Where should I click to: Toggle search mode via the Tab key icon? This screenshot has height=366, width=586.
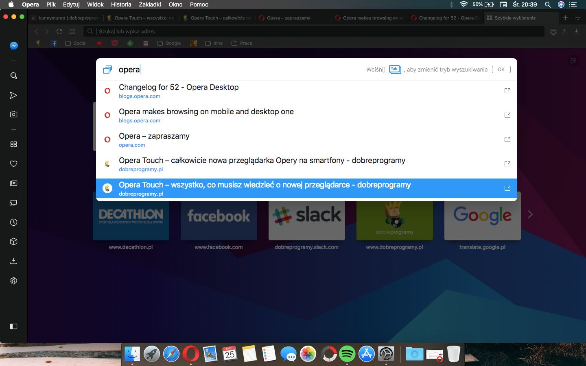[395, 70]
